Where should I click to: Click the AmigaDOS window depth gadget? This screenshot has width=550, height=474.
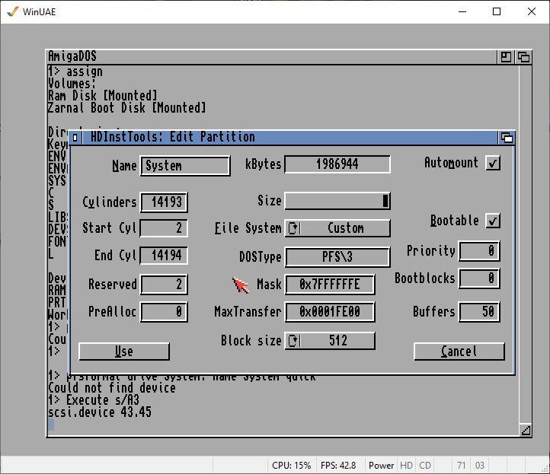[x=523, y=57]
